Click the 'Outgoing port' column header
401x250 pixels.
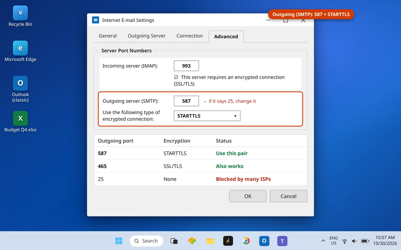116,141
